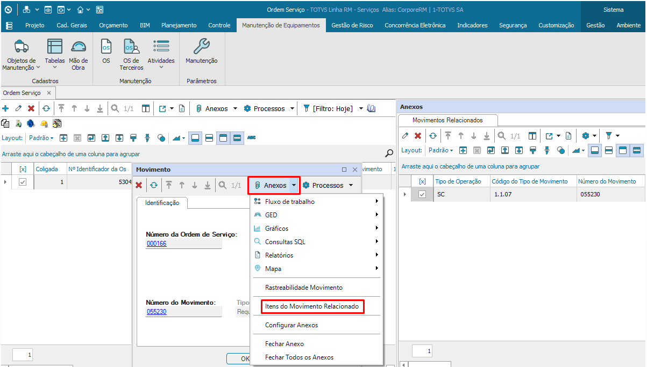Viewport: 647px width, 367px height.
Task: Delete record with red X in Ordem Serviço toolbar
Action: [31, 108]
